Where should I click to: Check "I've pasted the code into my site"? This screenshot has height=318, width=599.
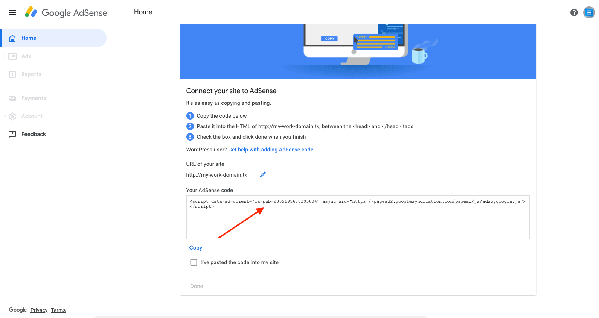194,262
